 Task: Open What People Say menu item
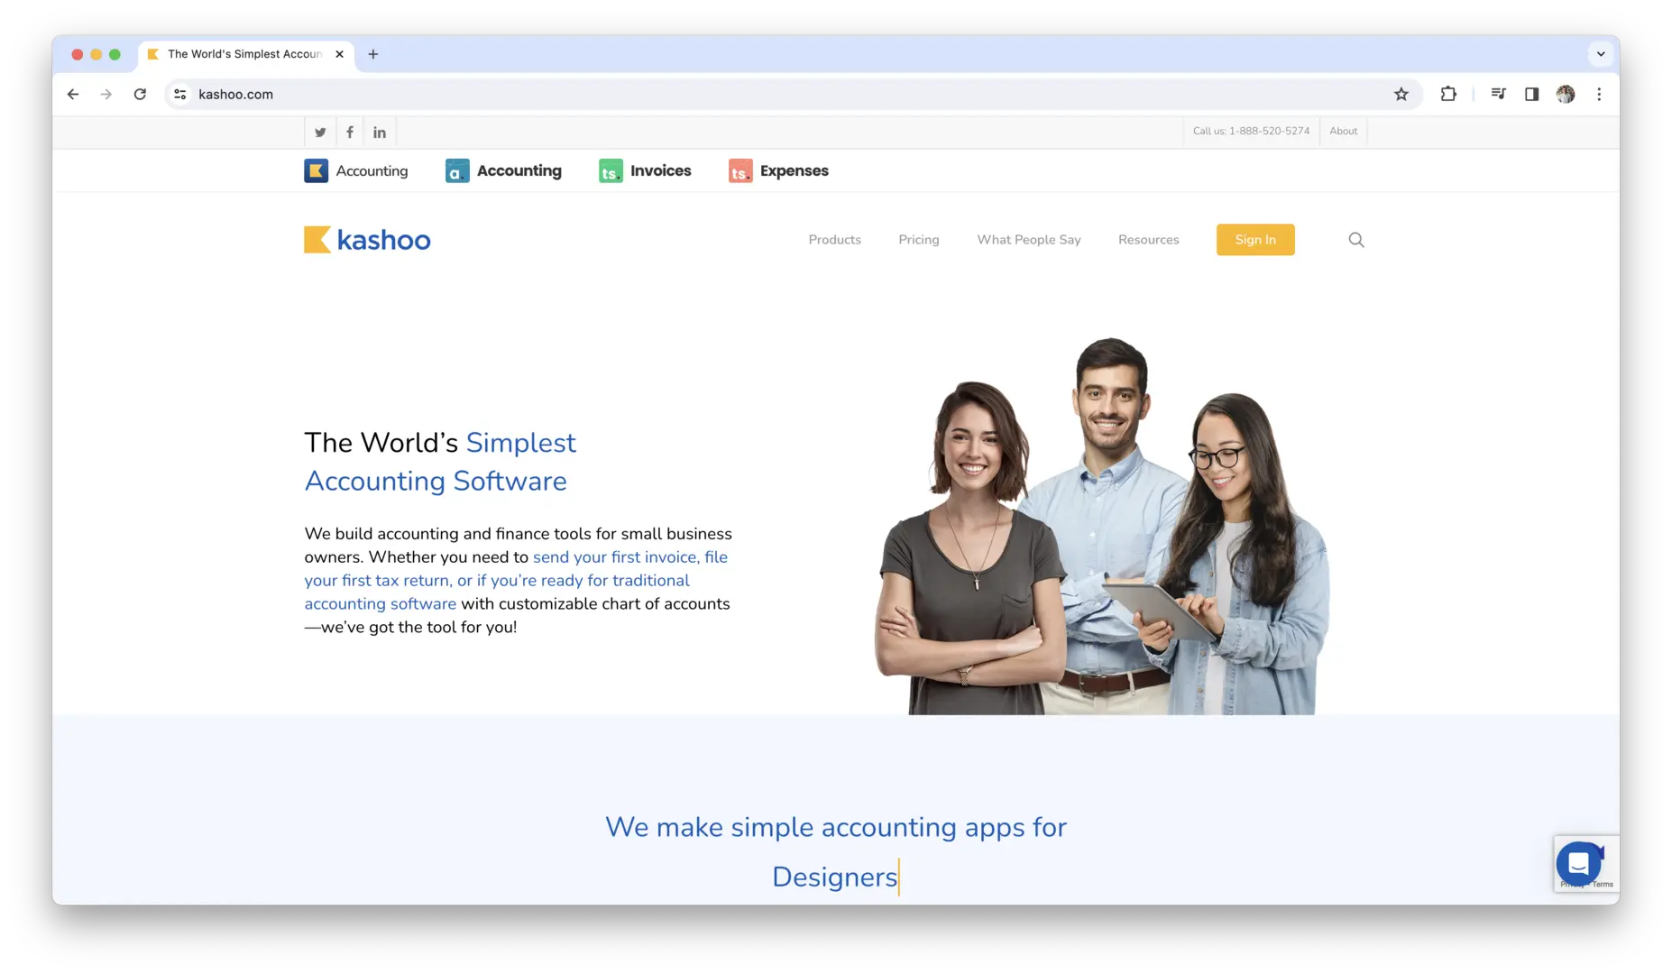tap(1029, 240)
